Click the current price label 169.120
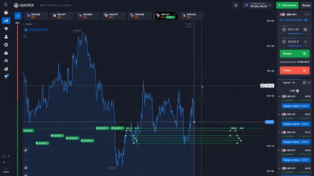 click(x=269, y=122)
